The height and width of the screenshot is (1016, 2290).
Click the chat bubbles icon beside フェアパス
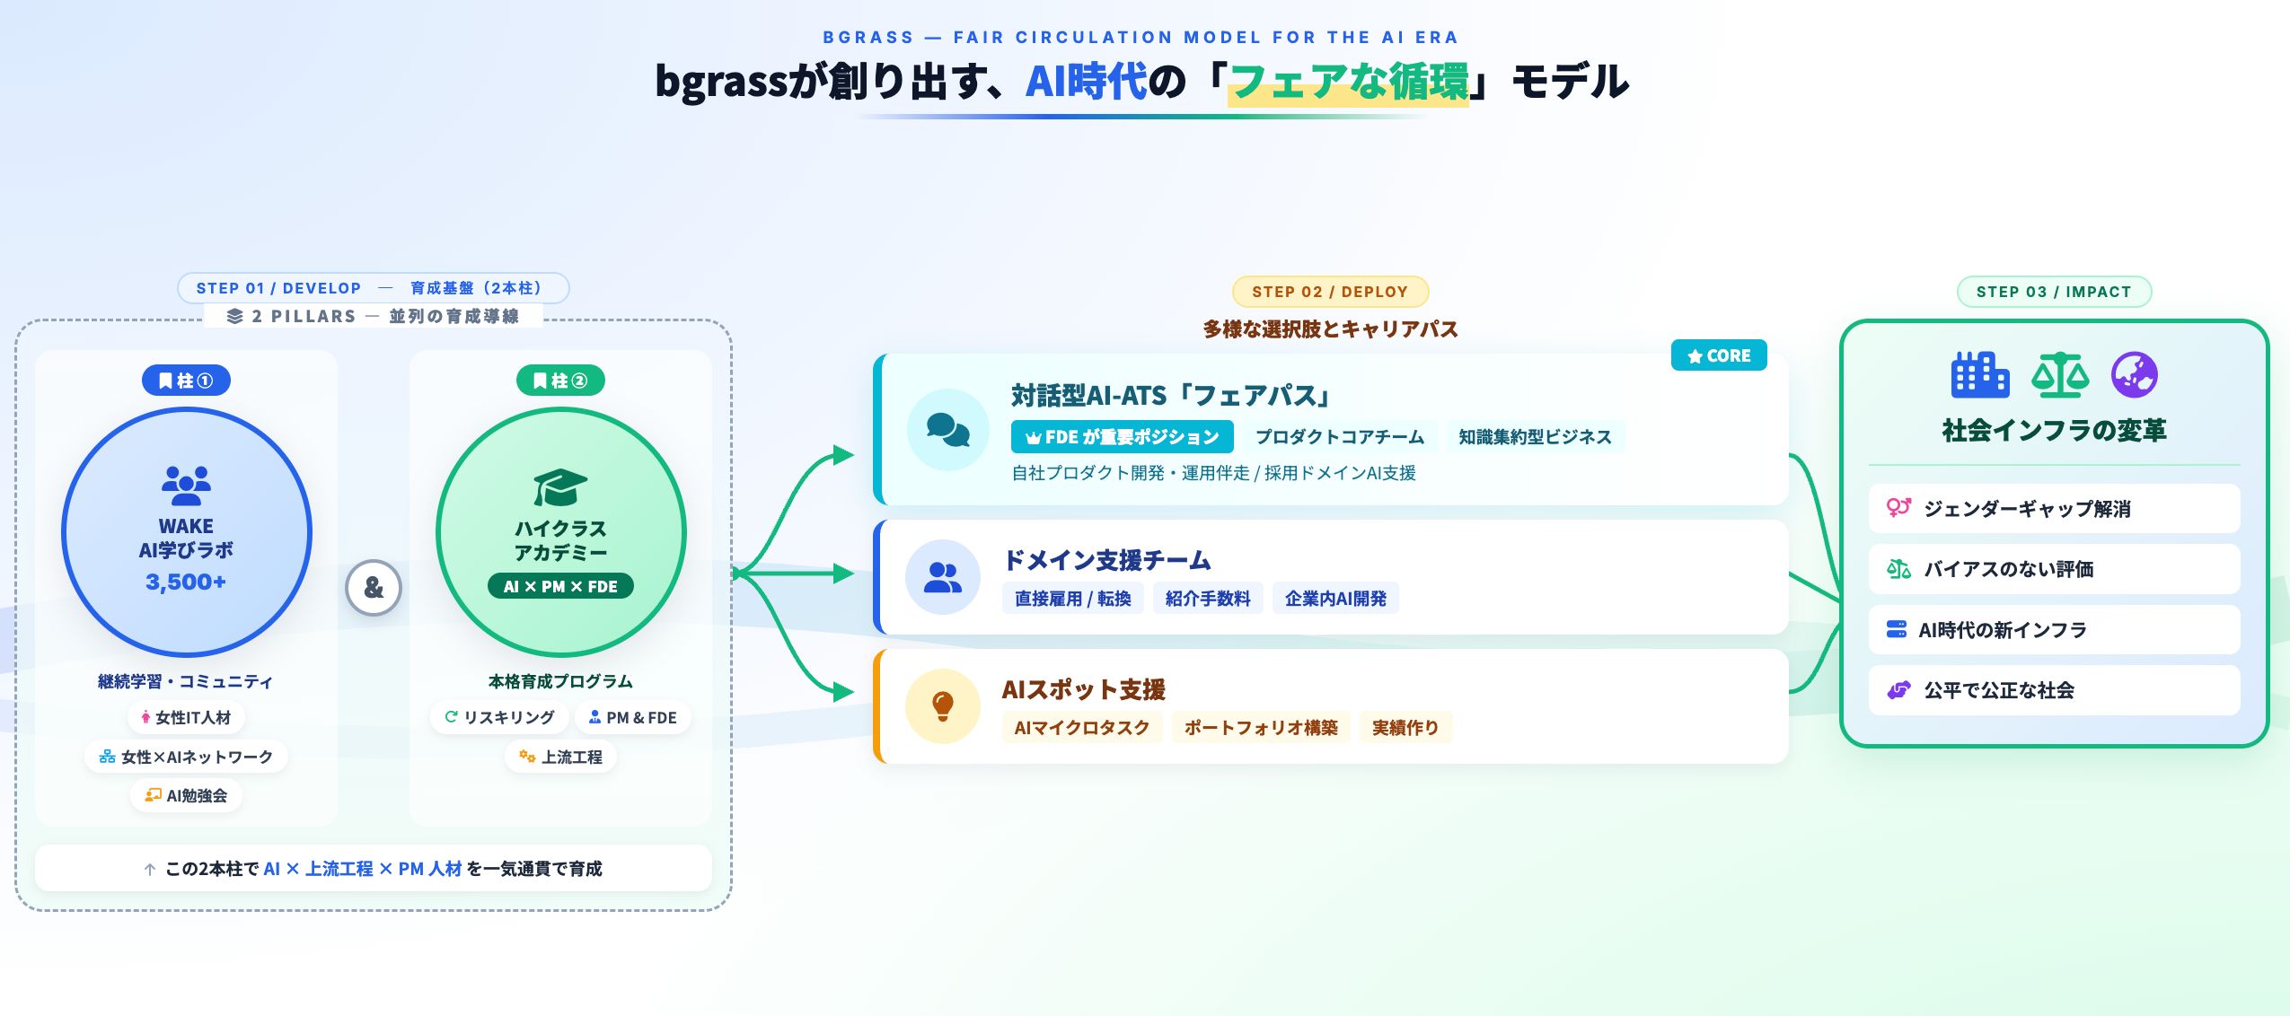point(947,430)
